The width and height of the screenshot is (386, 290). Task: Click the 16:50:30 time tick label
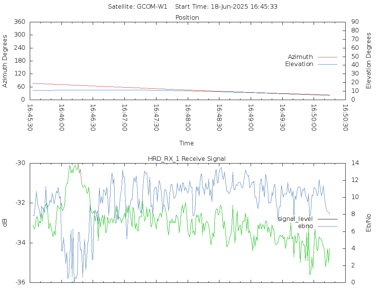(x=345, y=118)
